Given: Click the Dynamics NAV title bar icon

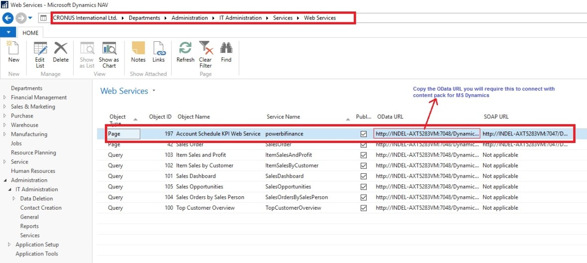Looking at the screenshot, I should [x=5, y=5].
